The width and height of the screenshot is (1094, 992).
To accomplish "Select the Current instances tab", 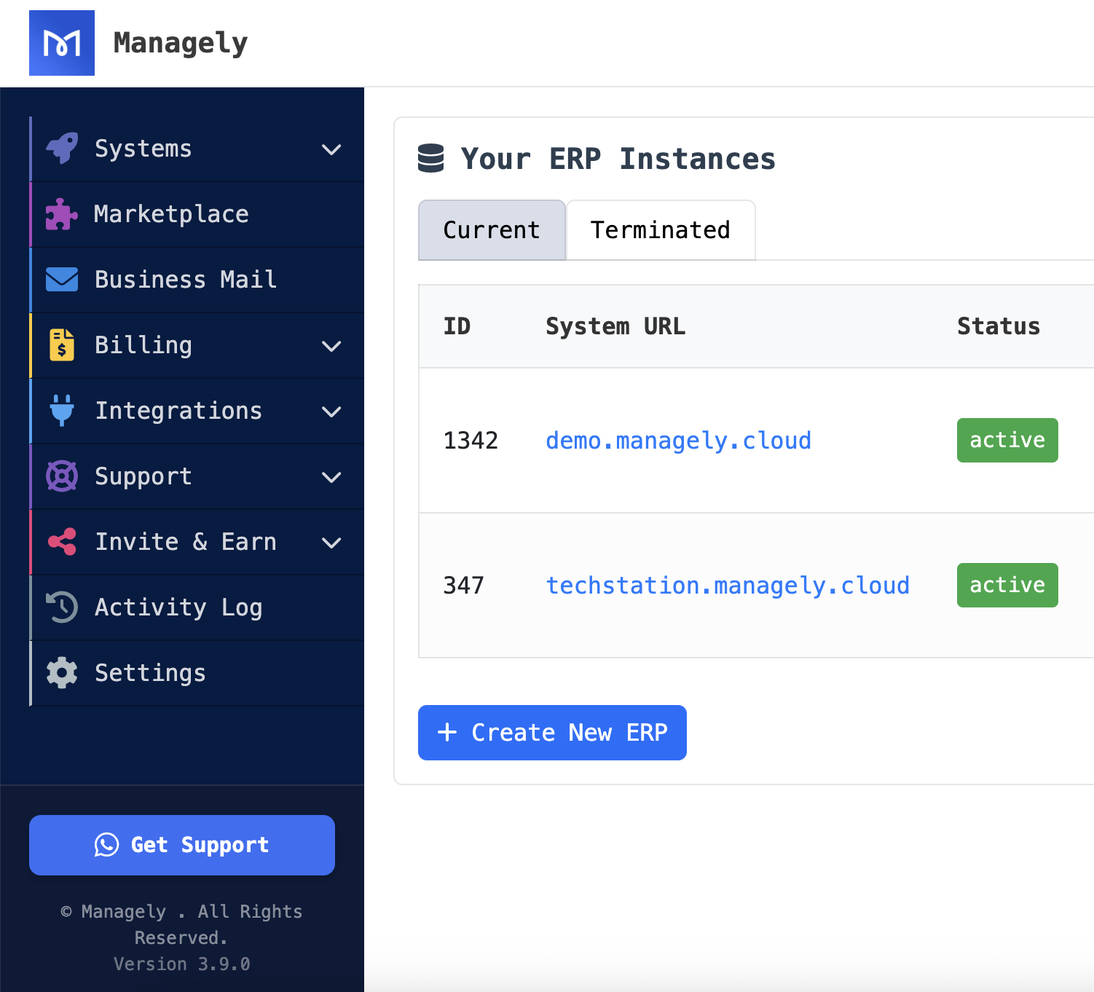I will pos(491,229).
